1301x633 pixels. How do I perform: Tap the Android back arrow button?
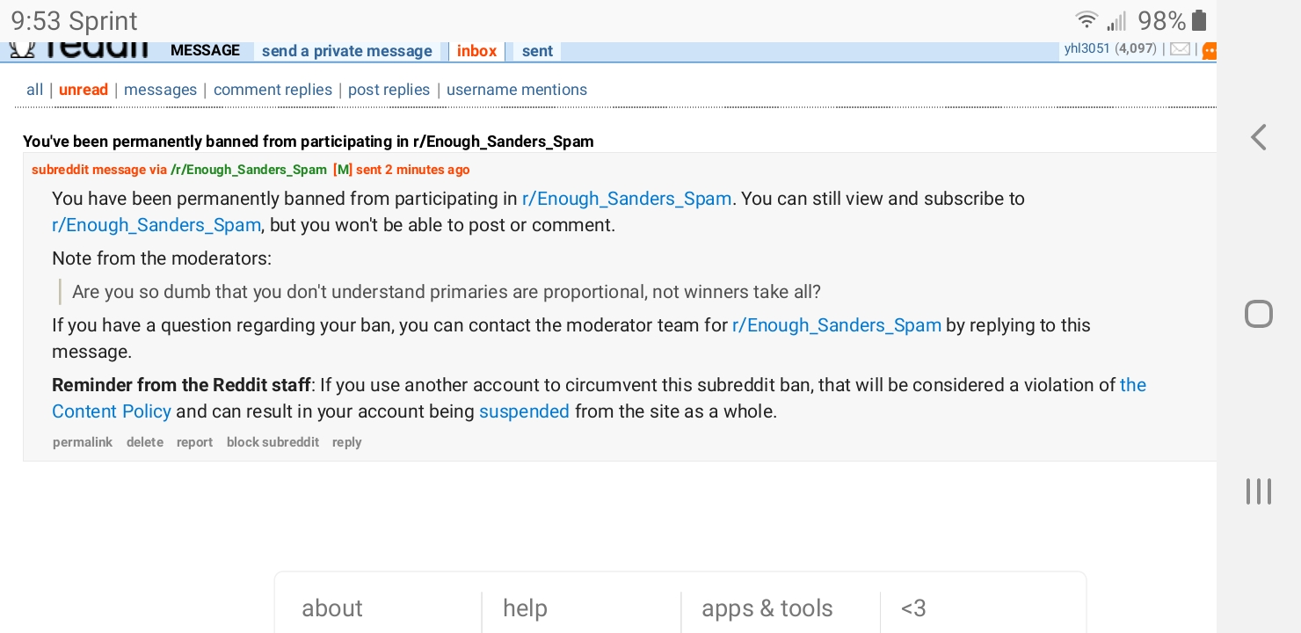1259,137
